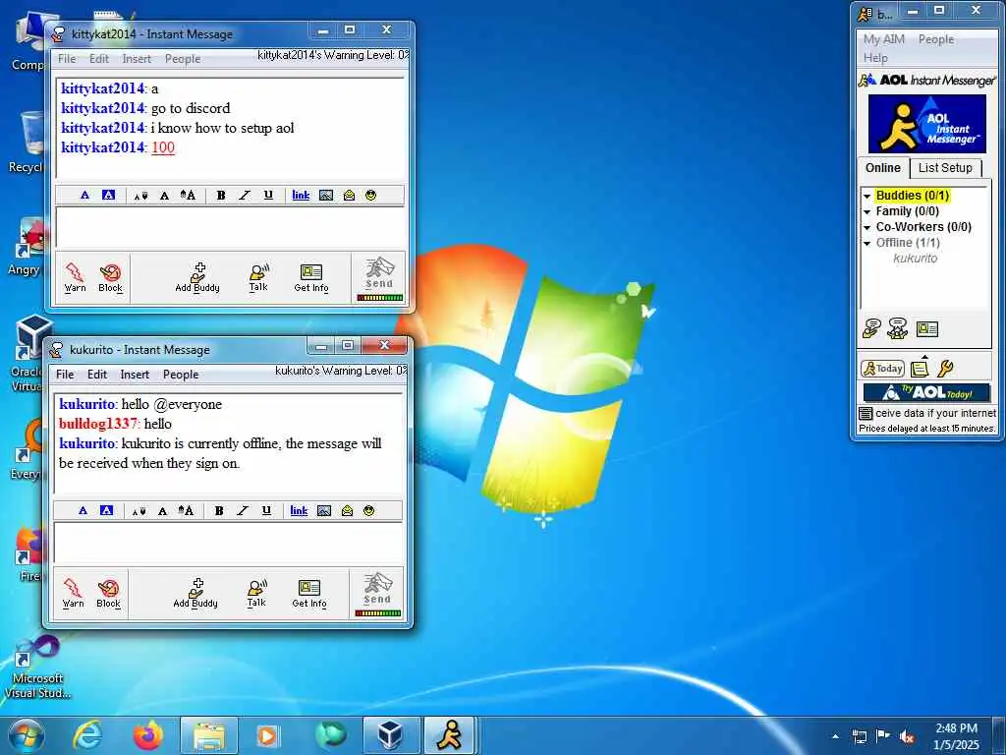
Task: Click envelope mail icon in kittykat2014 window
Action: coord(349,196)
